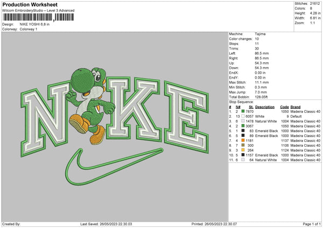The height and width of the screenshot is (228, 323).
Task: Click the Left value 86.5 mm
Action: pos(262,53)
